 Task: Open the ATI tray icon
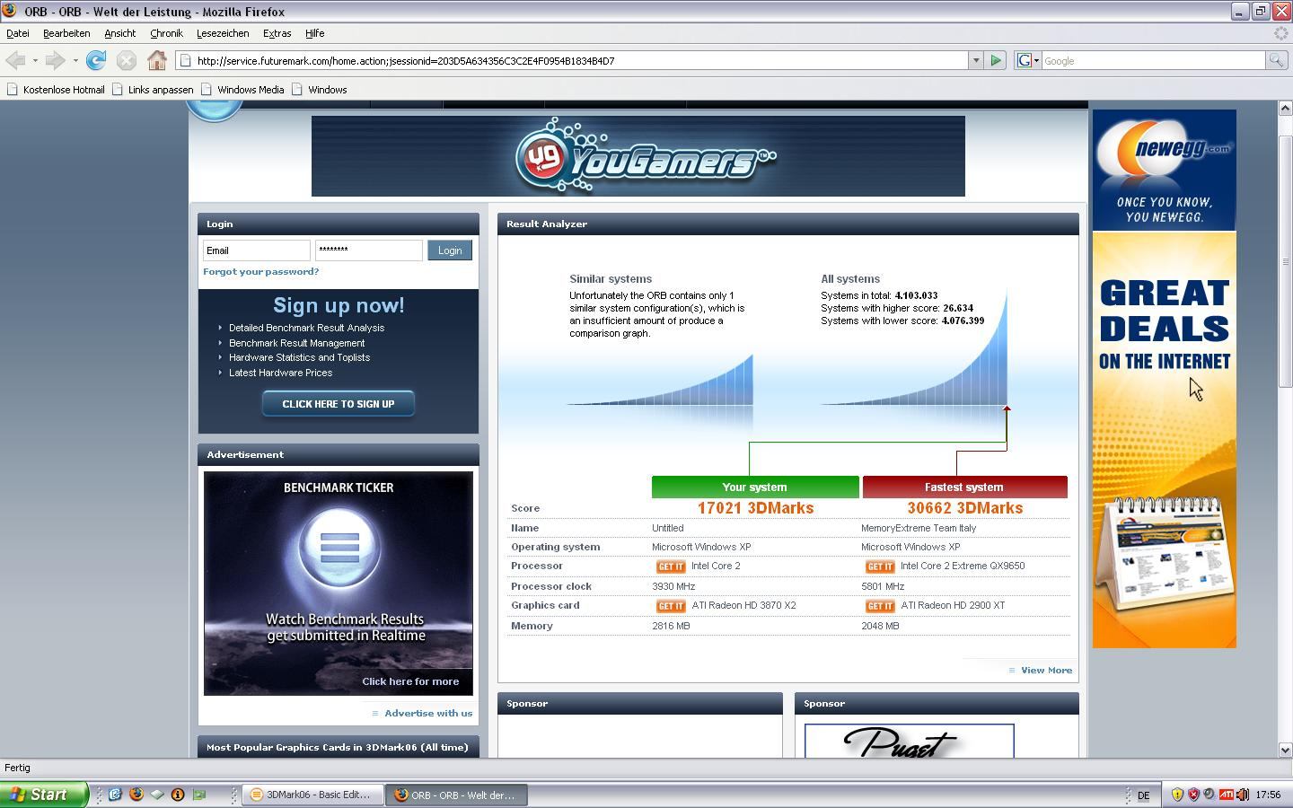click(1226, 795)
